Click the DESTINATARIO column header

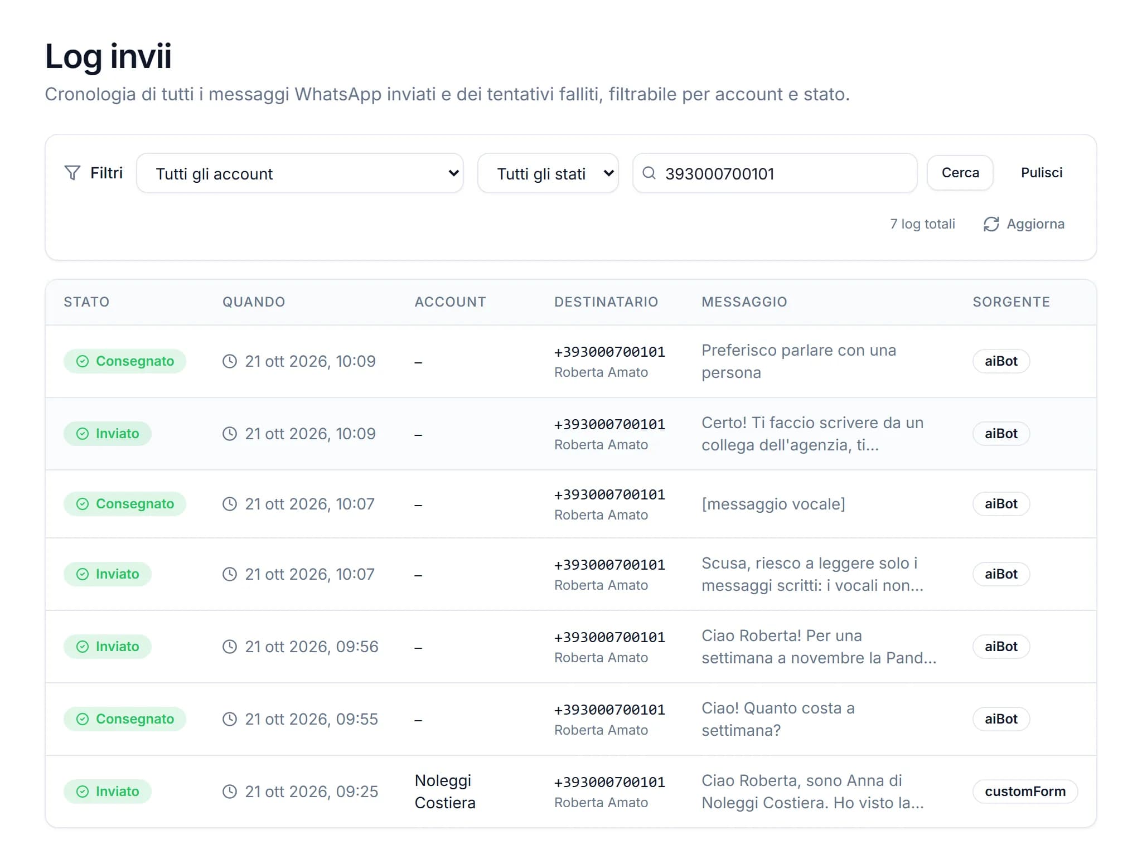(x=606, y=302)
